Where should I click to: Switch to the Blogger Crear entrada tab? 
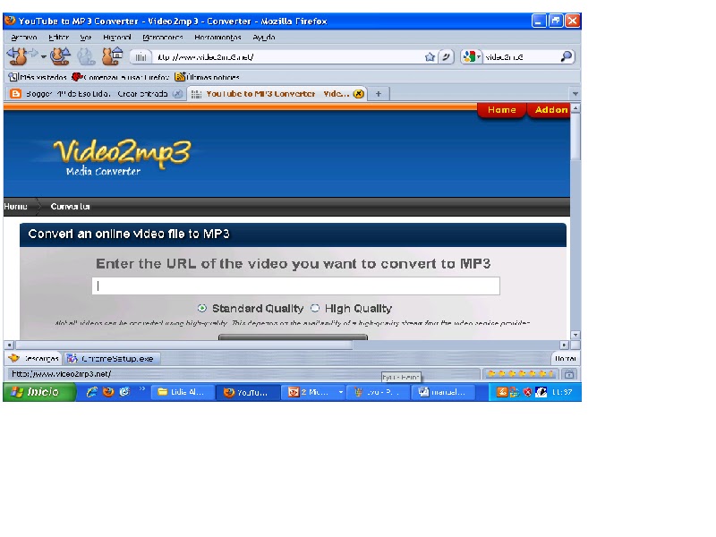[91, 94]
